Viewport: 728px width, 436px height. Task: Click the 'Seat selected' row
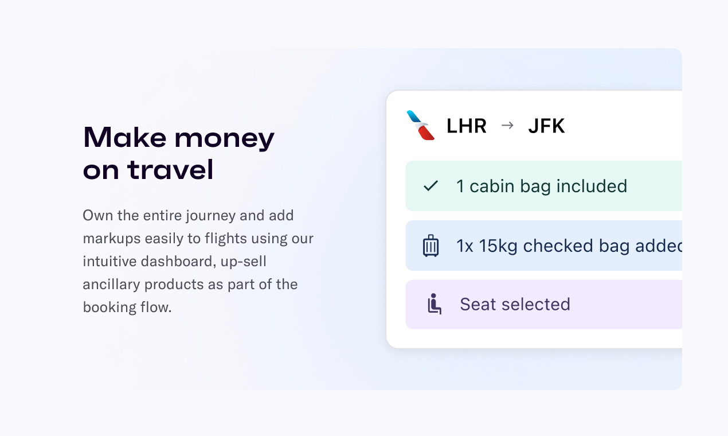click(543, 305)
